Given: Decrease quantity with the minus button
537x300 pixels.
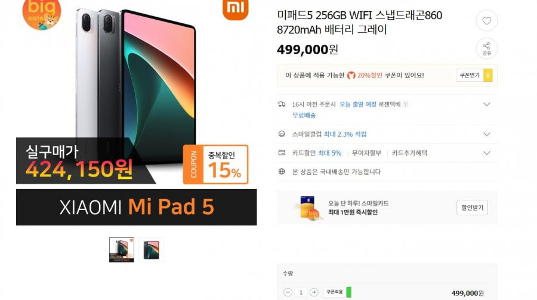Looking at the screenshot, I should (288, 292).
